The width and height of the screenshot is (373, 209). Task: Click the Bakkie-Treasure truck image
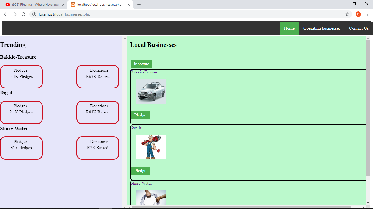[151, 91]
